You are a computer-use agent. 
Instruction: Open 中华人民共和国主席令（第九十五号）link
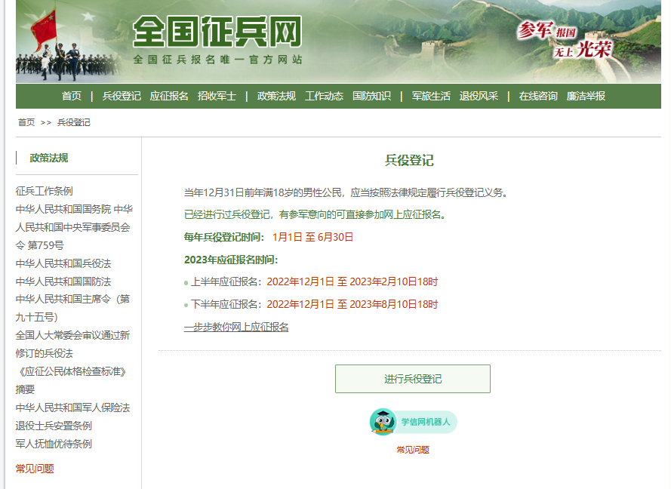coord(72,308)
